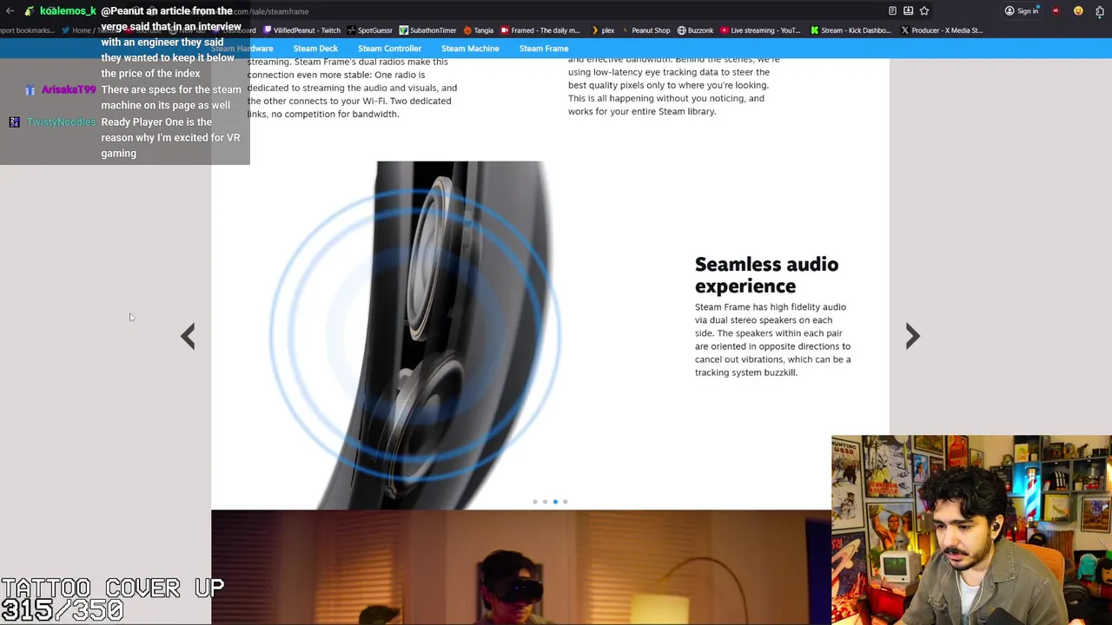The width and height of the screenshot is (1112, 625).
Task: Select the active third carousel dot
Action: point(555,502)
